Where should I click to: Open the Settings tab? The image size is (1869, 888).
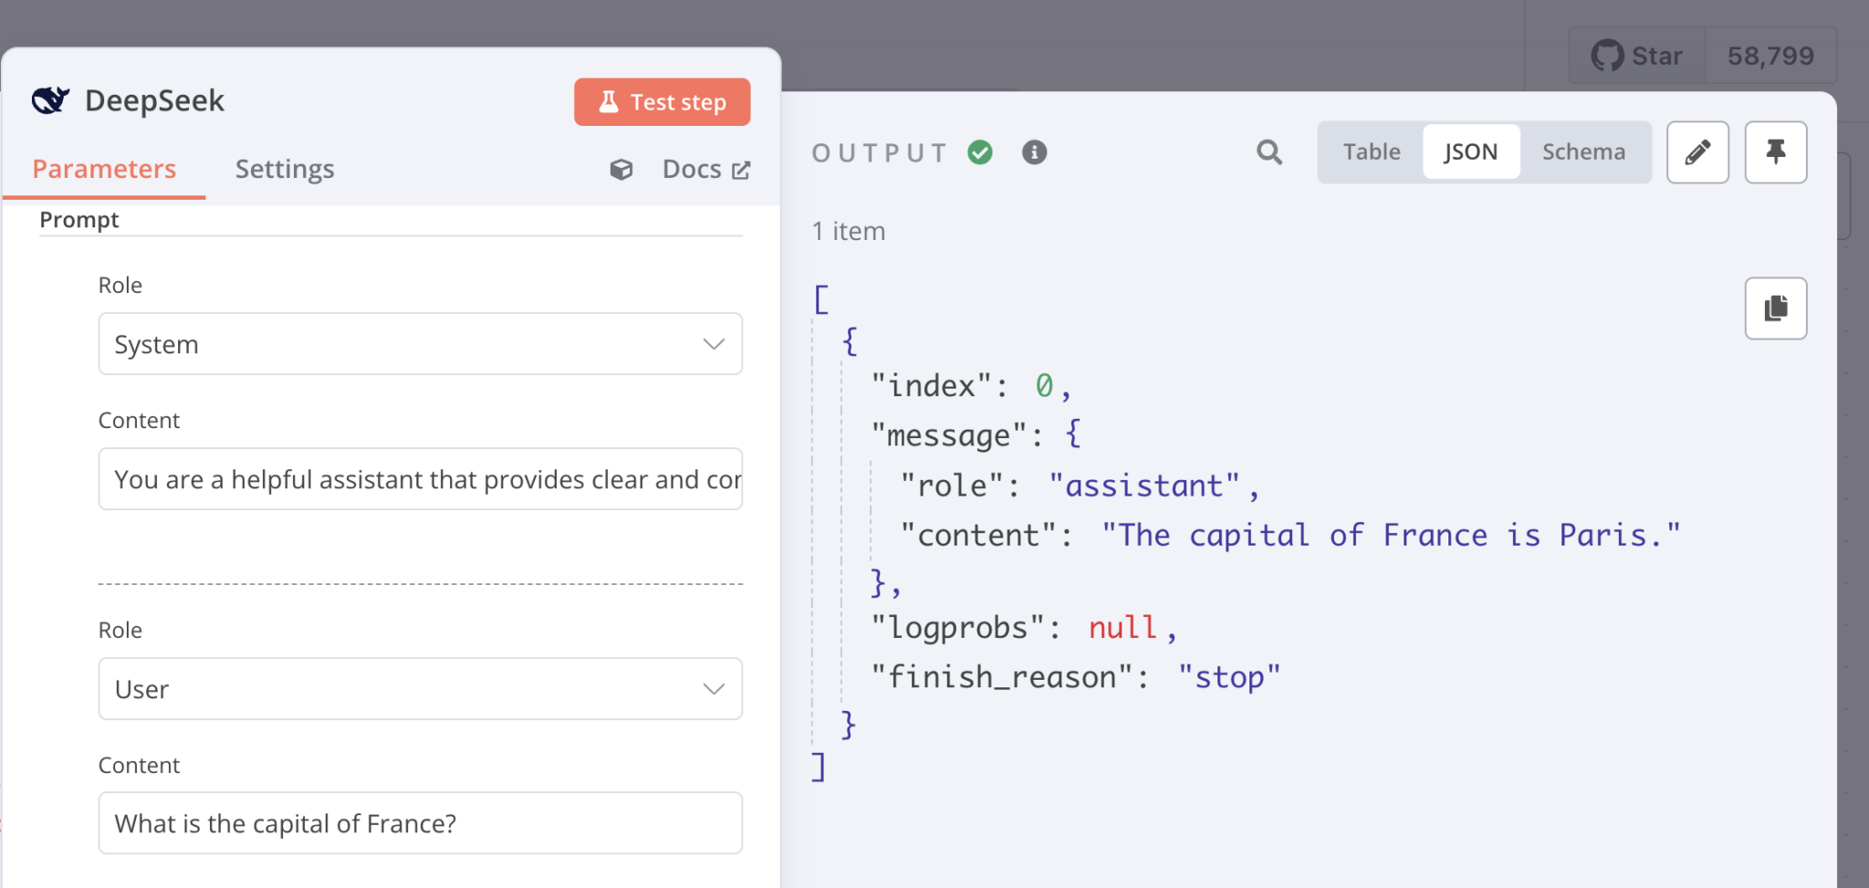[285, 170]
